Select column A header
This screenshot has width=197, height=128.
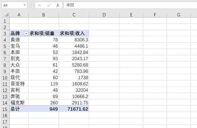click(19, 15)
